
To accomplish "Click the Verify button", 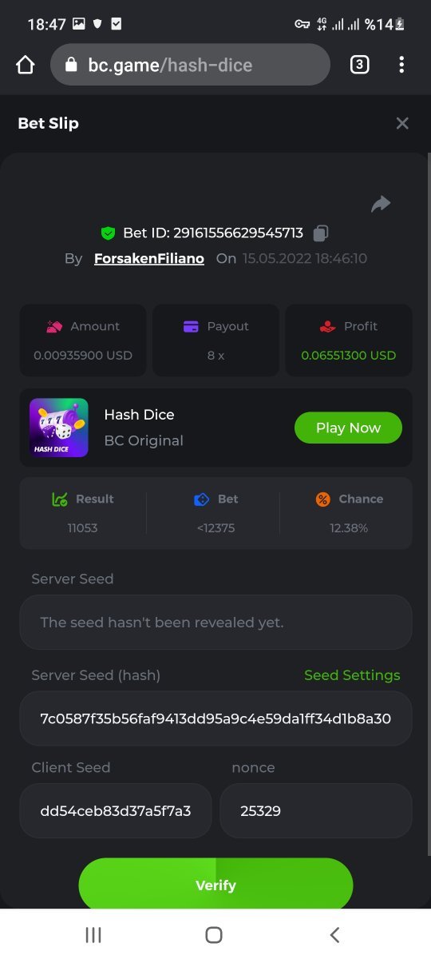I will point(215,884).
